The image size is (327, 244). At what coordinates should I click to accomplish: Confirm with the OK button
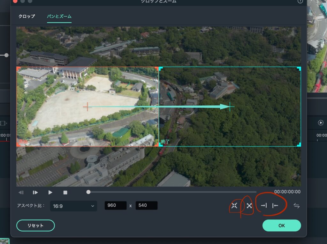coord(281,226)
